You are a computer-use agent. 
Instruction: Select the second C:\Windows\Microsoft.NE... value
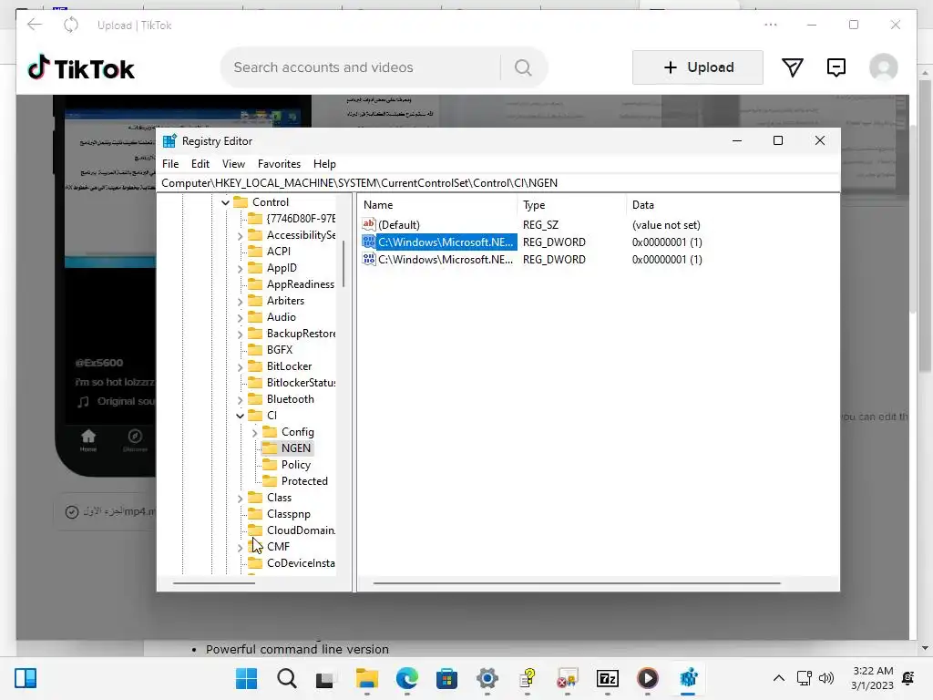[x=445, y=260]
